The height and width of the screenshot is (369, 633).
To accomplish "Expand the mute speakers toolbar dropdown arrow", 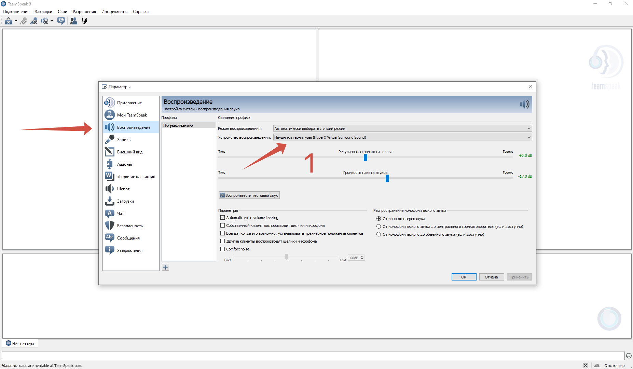I will coord(52,21).
